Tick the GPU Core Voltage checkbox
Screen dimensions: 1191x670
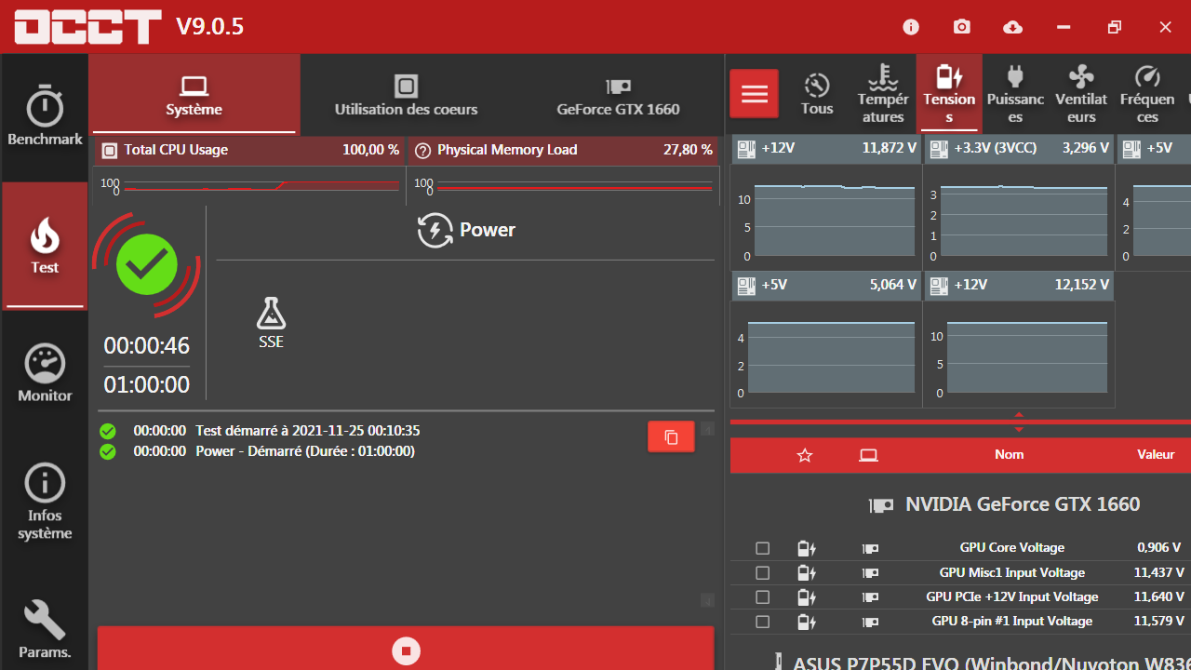pyautogui.click(x=763, y=548)
